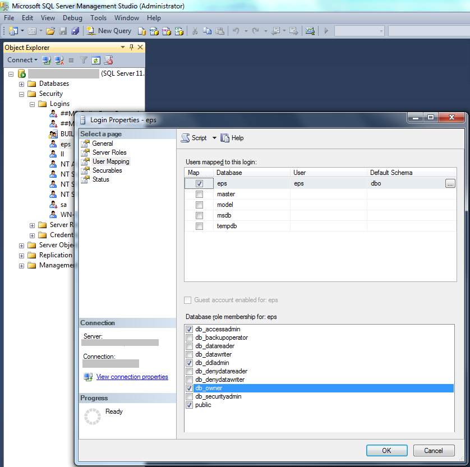The image size is (470, 467).
Task: Check the Map checkbox for model database
Action: click(199, 205)
